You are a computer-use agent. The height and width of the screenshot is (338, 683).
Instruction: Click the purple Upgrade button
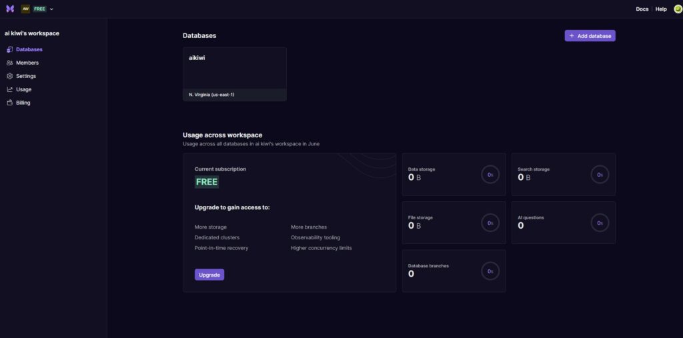(209, 275)
